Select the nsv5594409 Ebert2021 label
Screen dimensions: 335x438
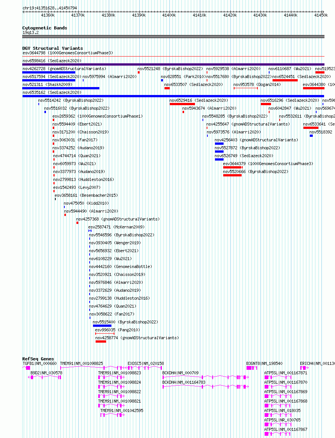77,124
